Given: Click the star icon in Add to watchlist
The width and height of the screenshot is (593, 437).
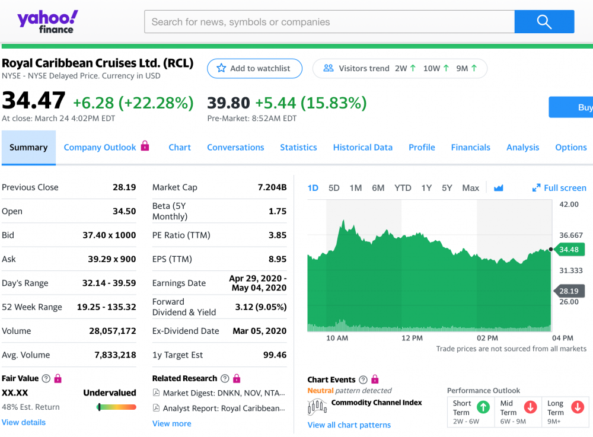Looking at the screenshot, I should [x=221, y=68].
